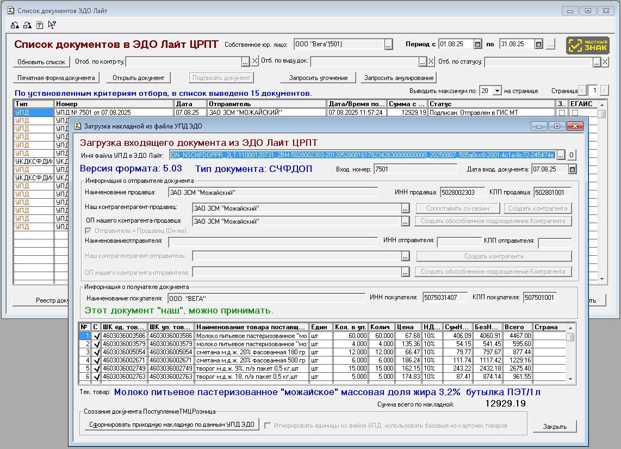Open calendar for incoming document date
621x449 pixels.
pyautogui.click(x=572, y=169)
